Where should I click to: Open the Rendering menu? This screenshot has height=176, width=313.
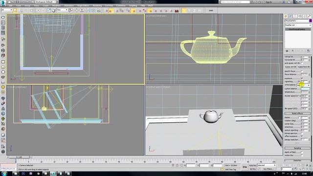[x=97, y=6]
